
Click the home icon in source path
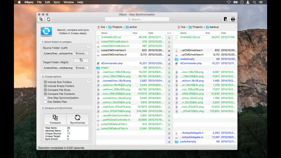tap(99, 27)
